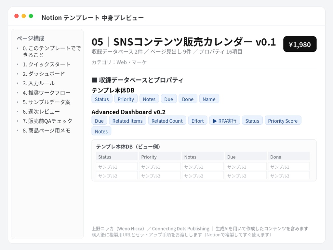Click サンプル2 cell in Status column

(117, 175)
